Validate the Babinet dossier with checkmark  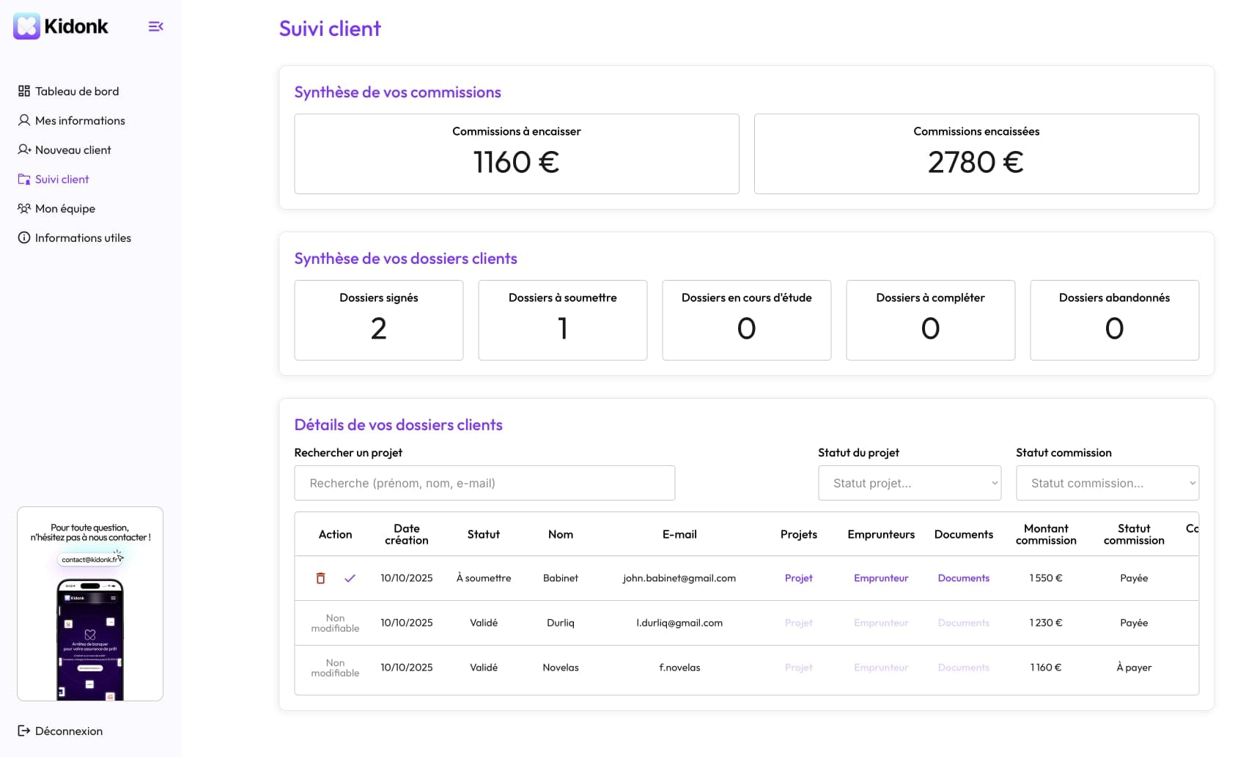(x=350, y=578)
